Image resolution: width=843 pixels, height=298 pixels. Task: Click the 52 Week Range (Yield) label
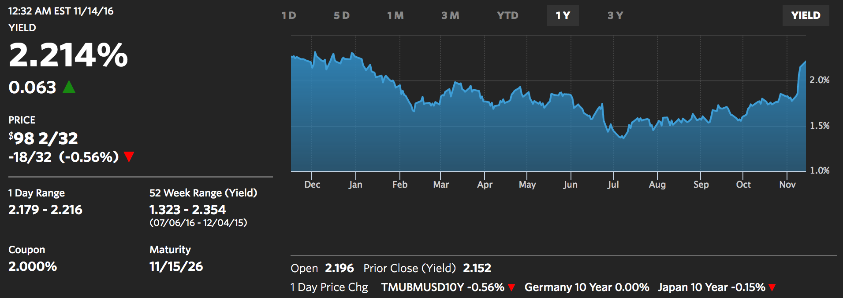(x=203, y=193)
